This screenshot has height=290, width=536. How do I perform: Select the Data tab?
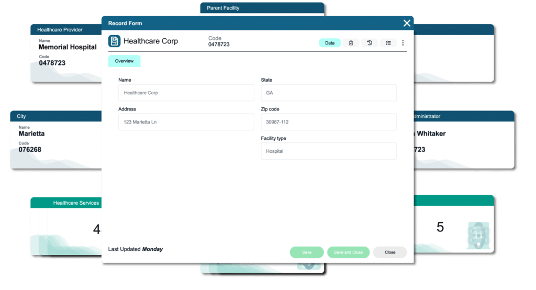tap(330, 43)
